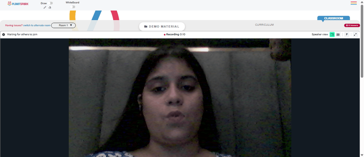Screen dimensions: 364x157
Task: Switch to the Curriculum tab
Action: [x=264, y=25]
